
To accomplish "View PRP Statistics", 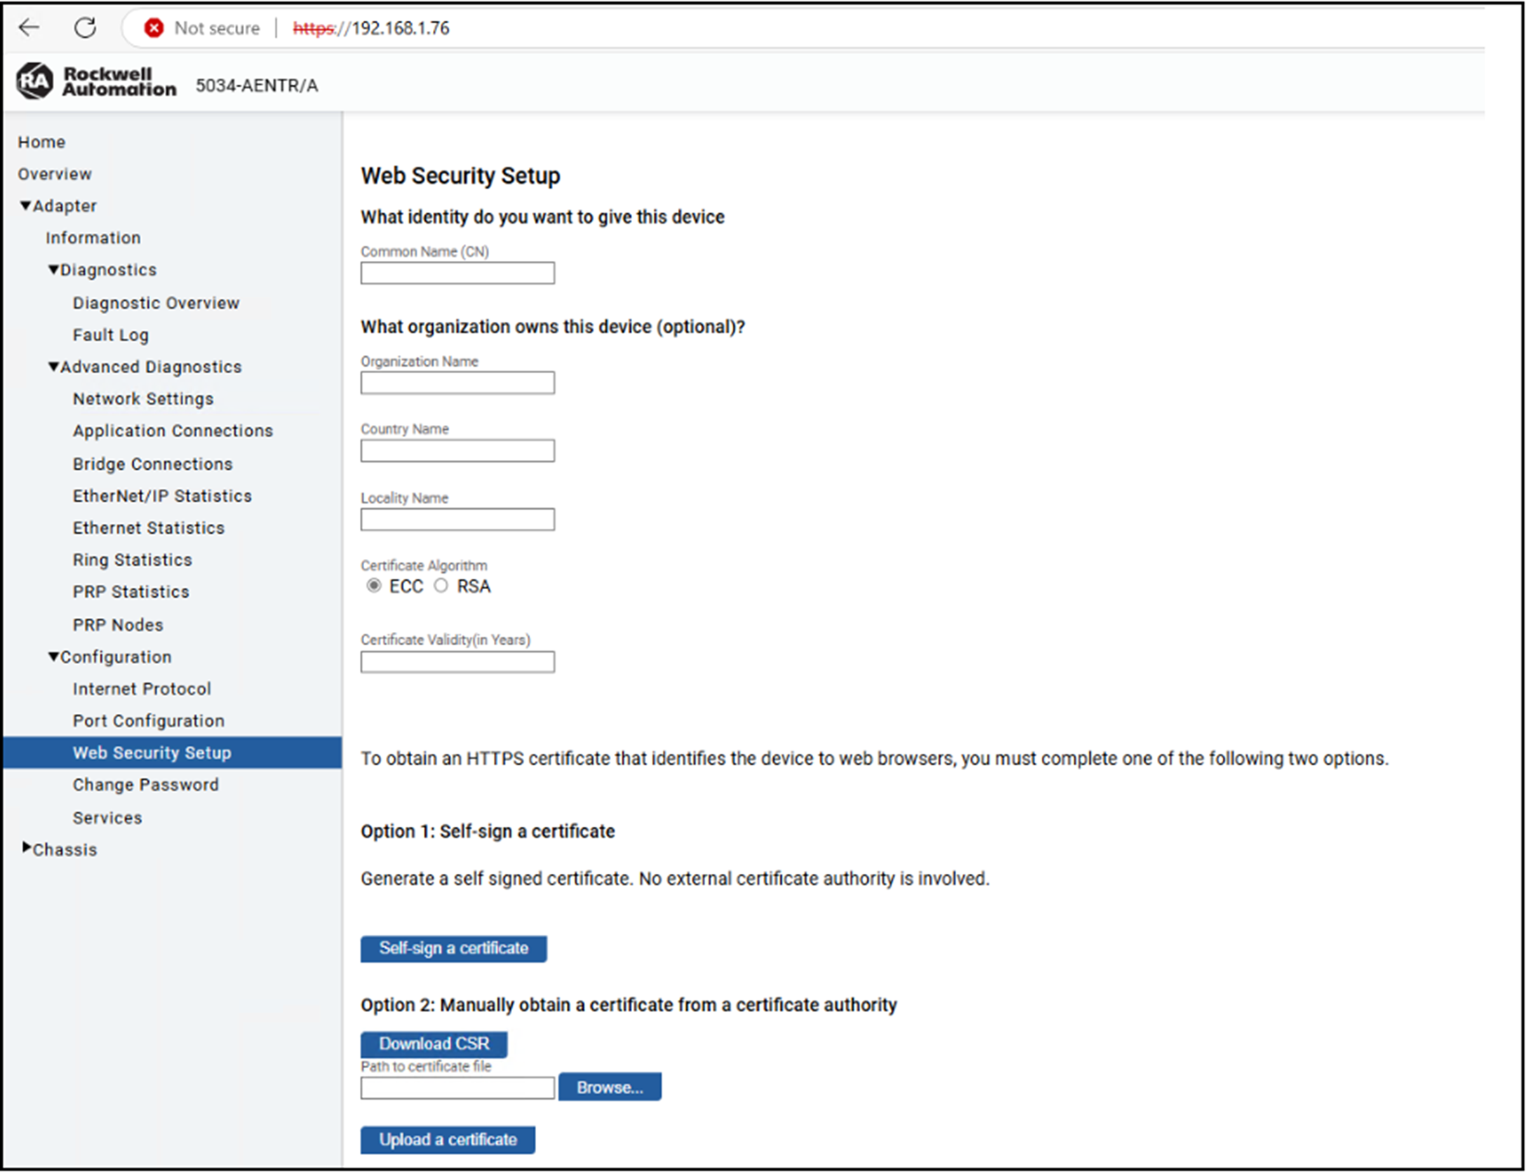I will (x=131, y=592).
